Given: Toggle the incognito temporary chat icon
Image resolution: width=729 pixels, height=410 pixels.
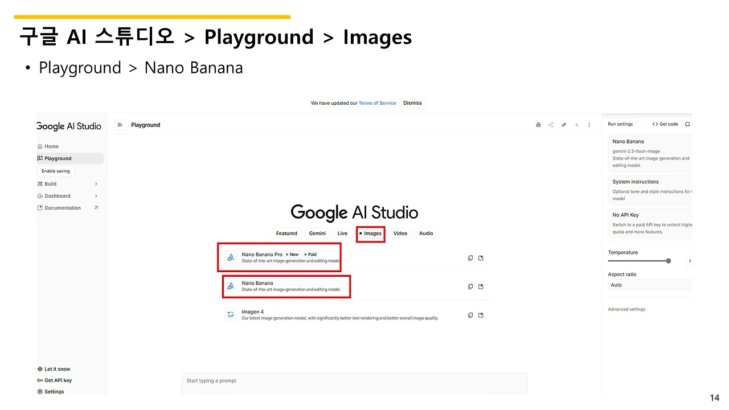Looking at the screenshot, I should (x=538, y=125).
